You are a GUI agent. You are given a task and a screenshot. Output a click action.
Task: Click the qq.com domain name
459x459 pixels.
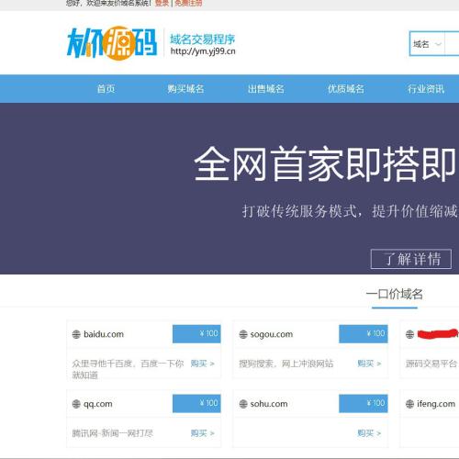[98, 404]
